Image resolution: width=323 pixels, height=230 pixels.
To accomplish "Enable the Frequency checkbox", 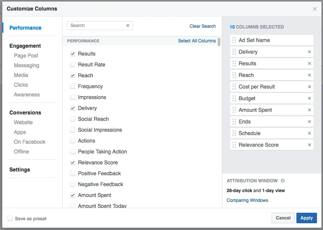I will click(x=73, y=86).
